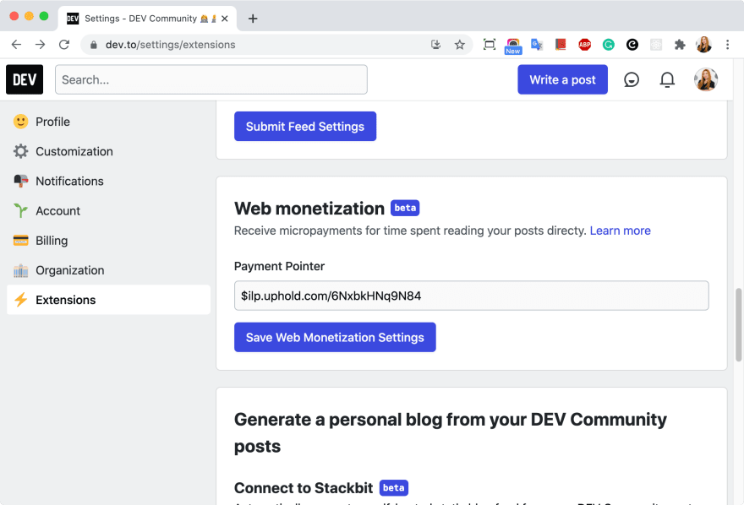
Task: Open Organization settings in sidebar
Action: 109,270
